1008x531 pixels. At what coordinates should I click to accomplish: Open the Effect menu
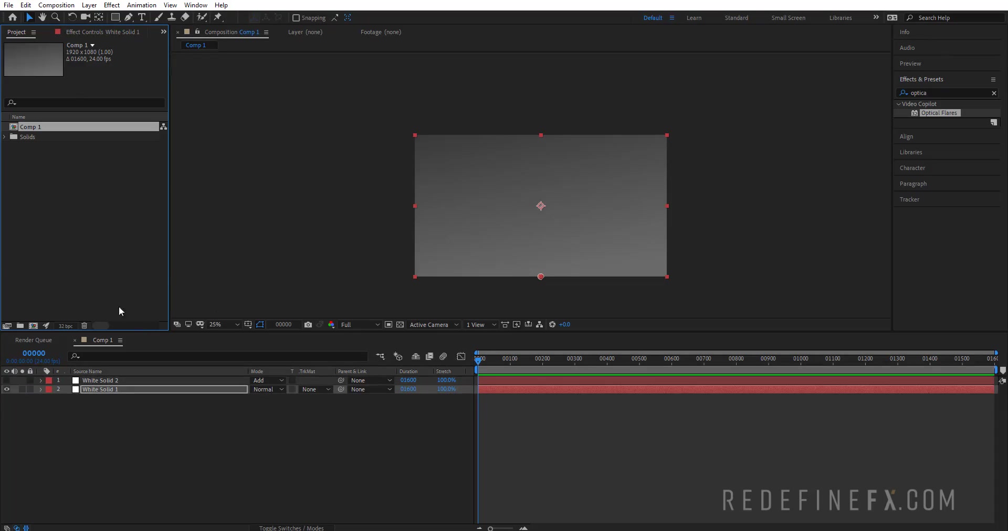click(x=112, y=5)
